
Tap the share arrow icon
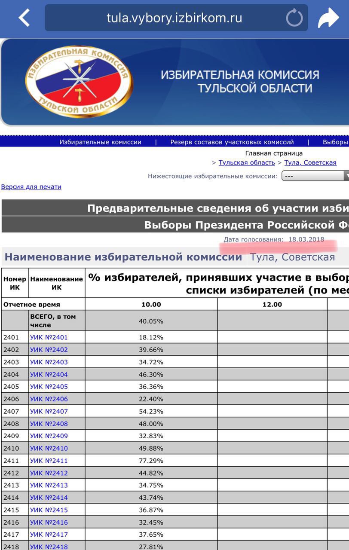[328, 18]
